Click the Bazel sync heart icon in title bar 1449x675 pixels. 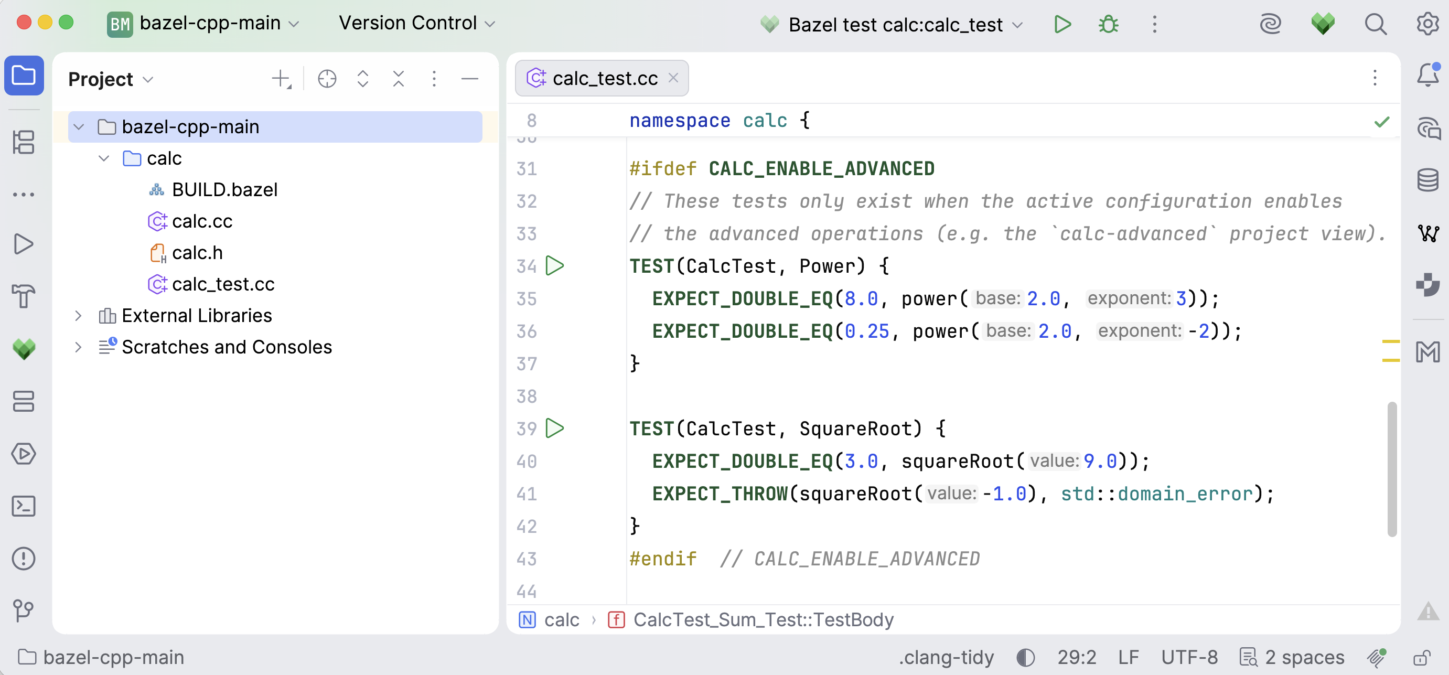tap(1323, 24)
